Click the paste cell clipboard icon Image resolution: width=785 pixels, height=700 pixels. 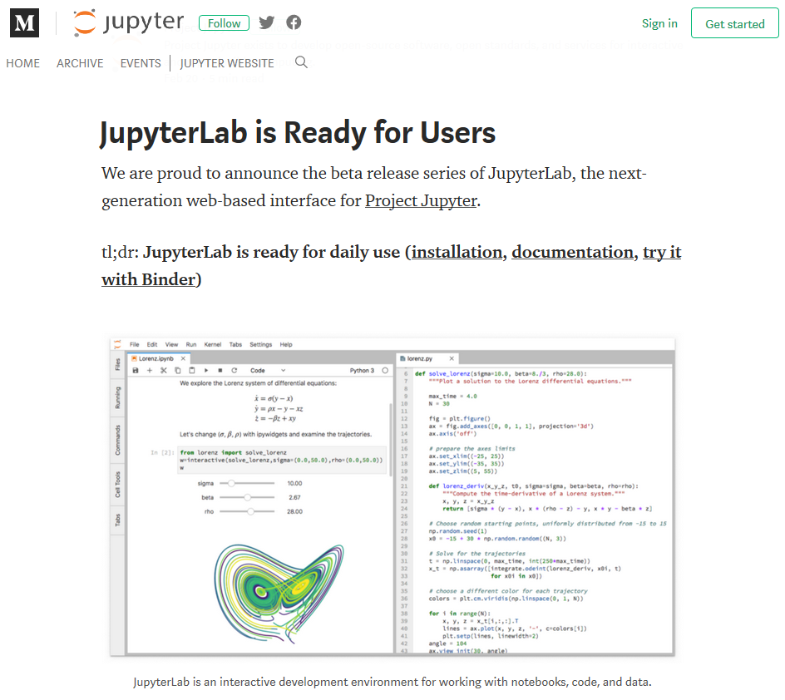(x=192, y=371)
